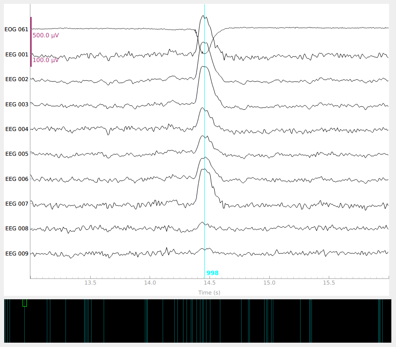Select the EEG 005 channel label
The width and height of the screenshot is (396, 347).
pyautogui.click(x=16, y=154)
